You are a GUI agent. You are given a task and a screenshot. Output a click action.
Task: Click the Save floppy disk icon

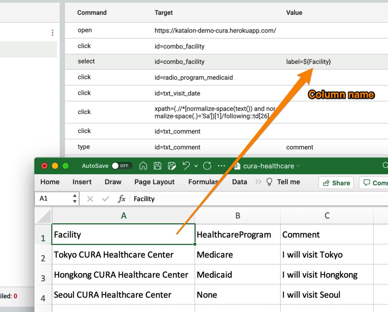pyautogui.click(x=157, y=166)
